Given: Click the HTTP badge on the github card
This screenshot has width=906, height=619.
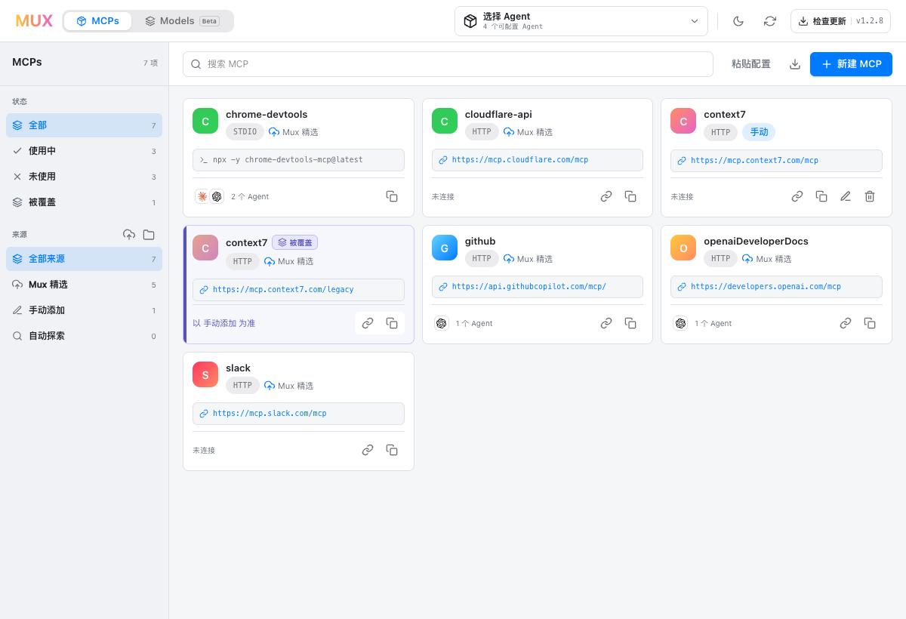Looking at the screenshot, I should pos(482,259).
